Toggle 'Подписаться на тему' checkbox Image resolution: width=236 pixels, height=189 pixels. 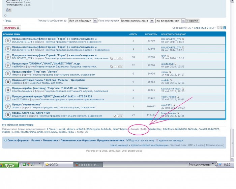click(127, 140)
